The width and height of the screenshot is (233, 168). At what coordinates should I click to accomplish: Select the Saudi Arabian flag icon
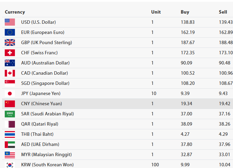10,114
